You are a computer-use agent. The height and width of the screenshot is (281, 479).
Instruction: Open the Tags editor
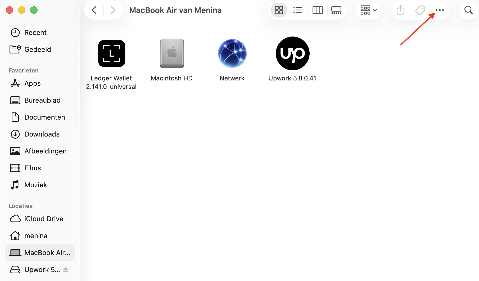(420, 10)
